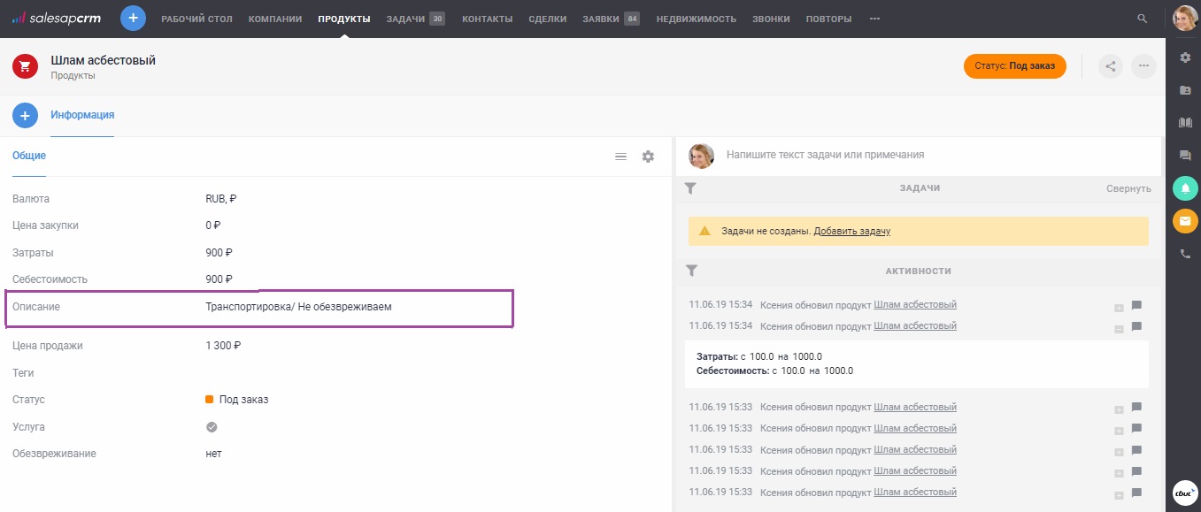Click the orange status square by Под заказ
The height and width of the screenshot is (512, 1201).
pyautogui.click(x=210, y=400)
